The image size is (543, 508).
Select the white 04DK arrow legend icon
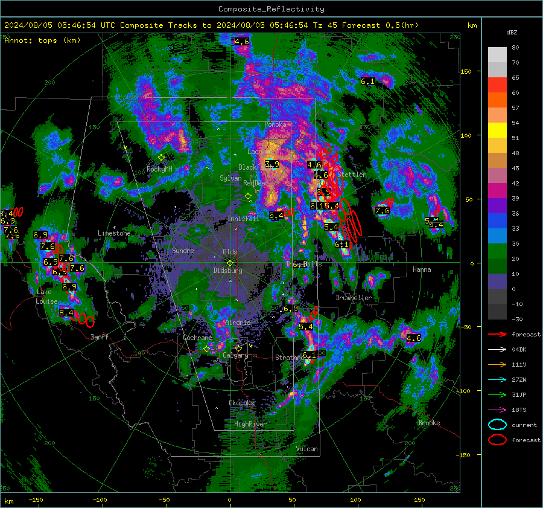[497, 350]
